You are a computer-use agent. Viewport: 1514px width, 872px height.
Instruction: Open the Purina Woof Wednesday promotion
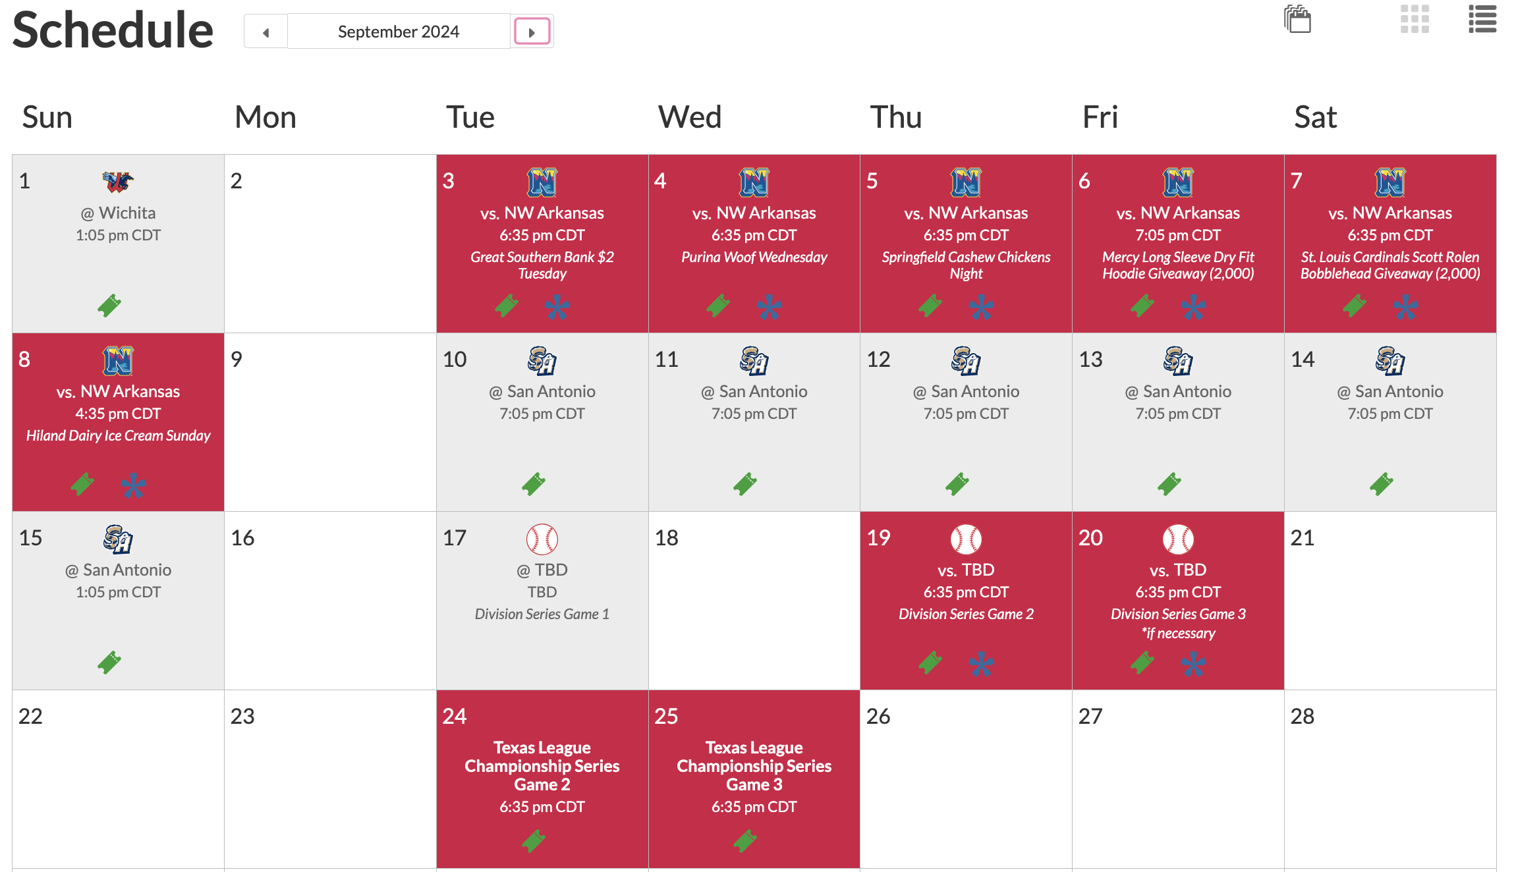tap(754, 257)
